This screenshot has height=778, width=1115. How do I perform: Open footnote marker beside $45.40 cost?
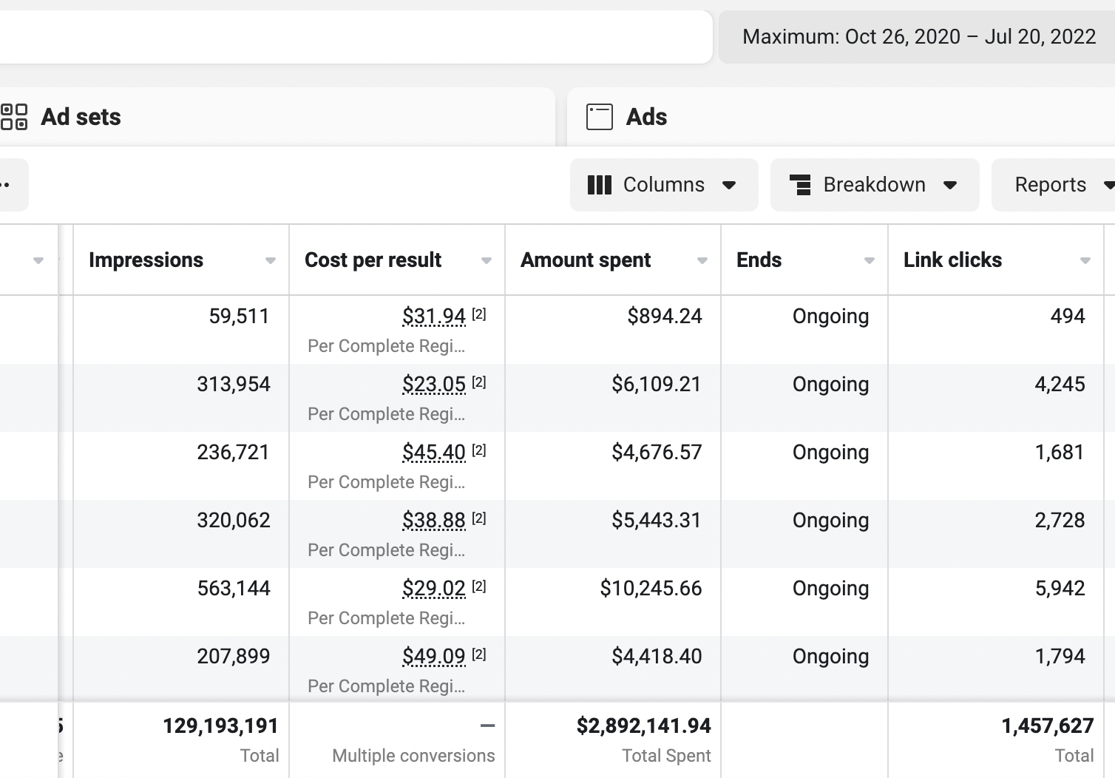(x=479, y=450)
